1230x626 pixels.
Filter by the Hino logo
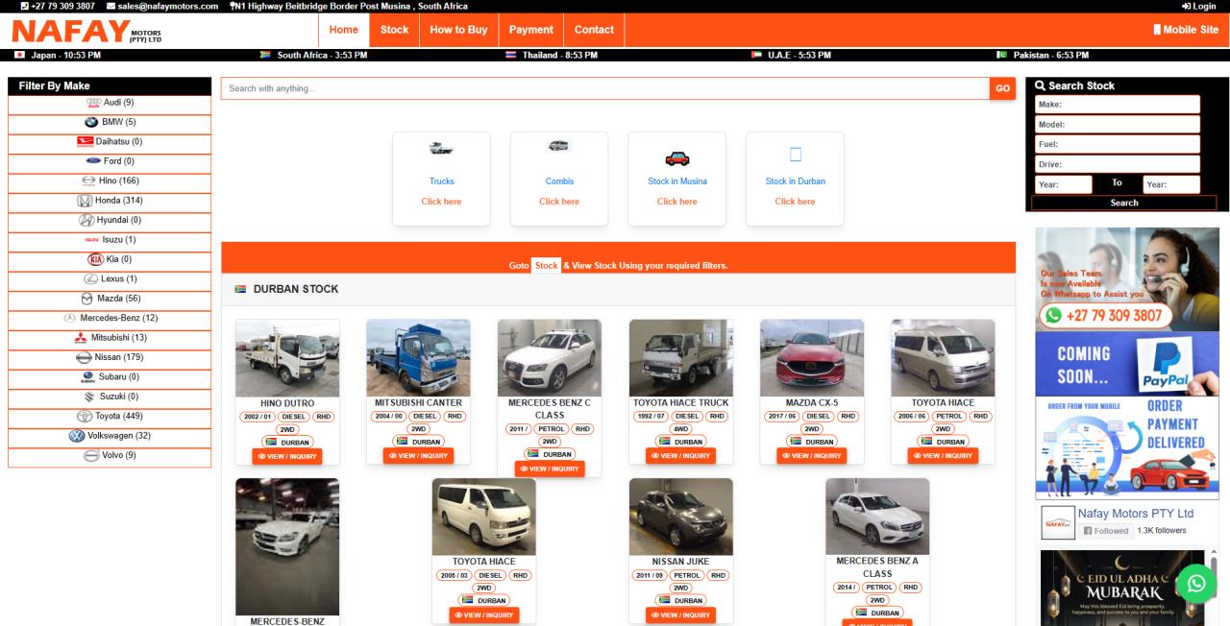88,181
